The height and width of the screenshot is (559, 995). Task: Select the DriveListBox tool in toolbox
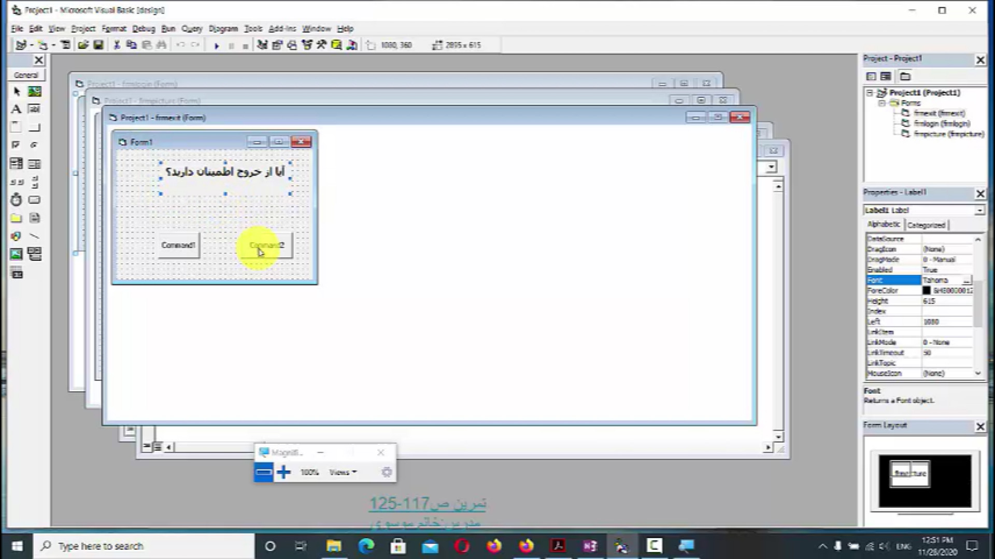[x=34, y=200]
